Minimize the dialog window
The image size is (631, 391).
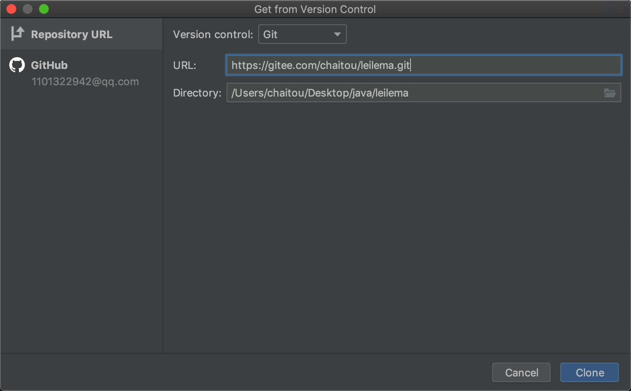[28, 9]
